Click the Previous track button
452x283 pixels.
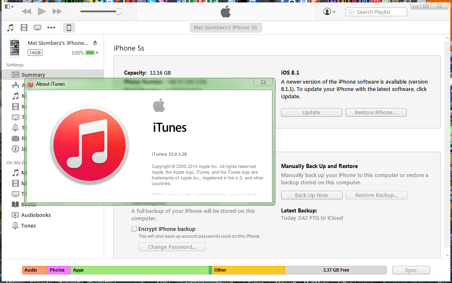(x=26, y=11)
